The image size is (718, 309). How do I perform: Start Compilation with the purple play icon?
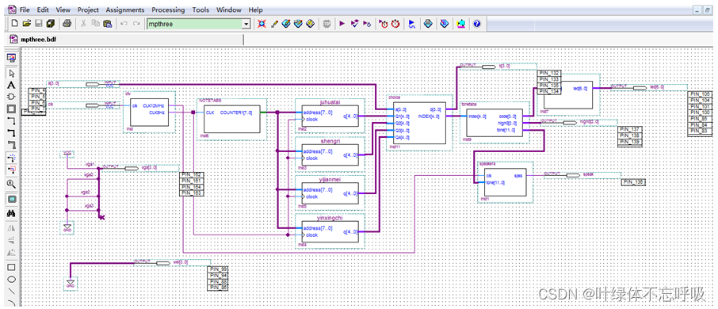click(x=342, y=23)
